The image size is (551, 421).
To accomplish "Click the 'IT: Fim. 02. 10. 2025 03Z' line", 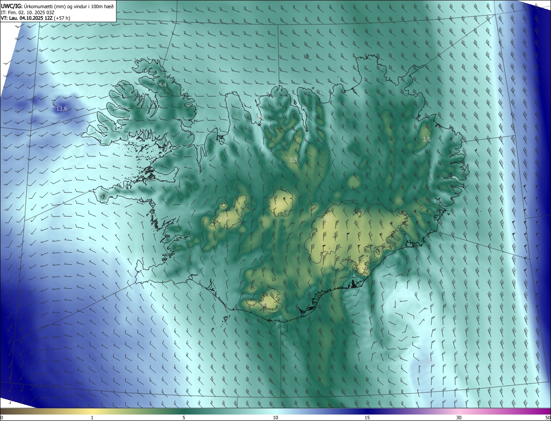I will click(x=28, y=12).
